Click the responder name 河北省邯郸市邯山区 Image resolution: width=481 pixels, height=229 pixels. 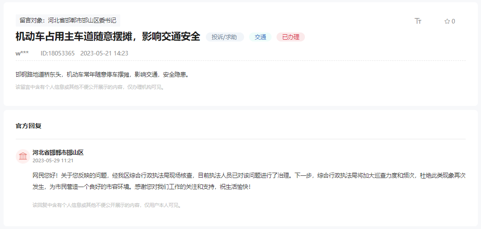58,152
